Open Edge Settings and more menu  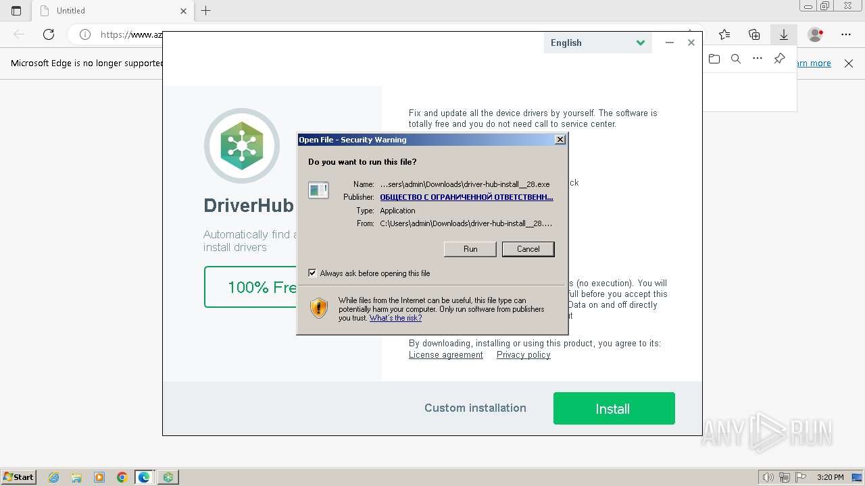846,34
